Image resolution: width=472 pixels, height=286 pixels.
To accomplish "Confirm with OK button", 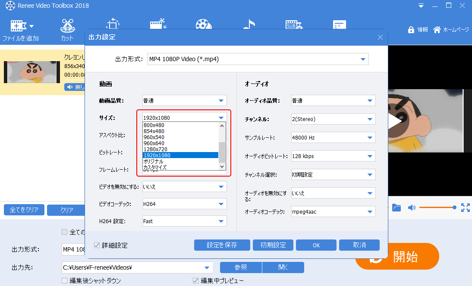I will click(316, 245).
